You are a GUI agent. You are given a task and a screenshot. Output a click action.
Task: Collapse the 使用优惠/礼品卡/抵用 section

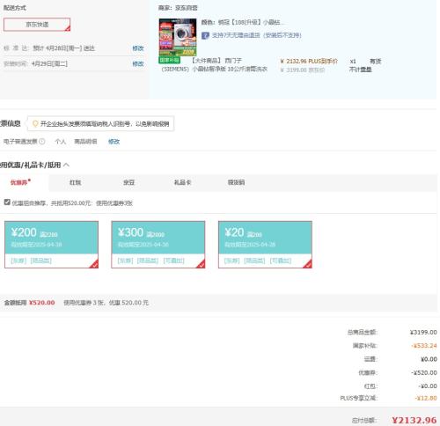point(66,165)
